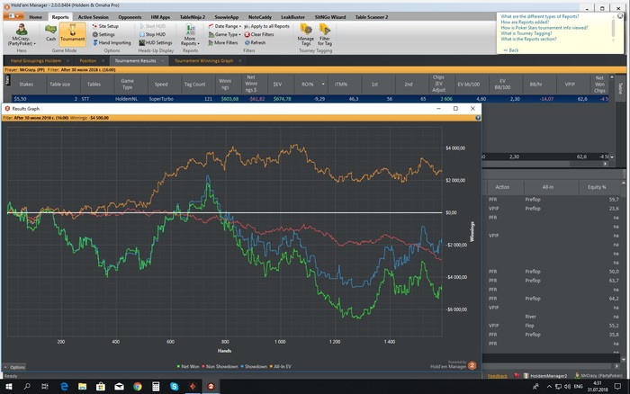630x394 pixels.
Task: Open the HM Apps tab
Action: pyautogui.click(x=160, y=17)
